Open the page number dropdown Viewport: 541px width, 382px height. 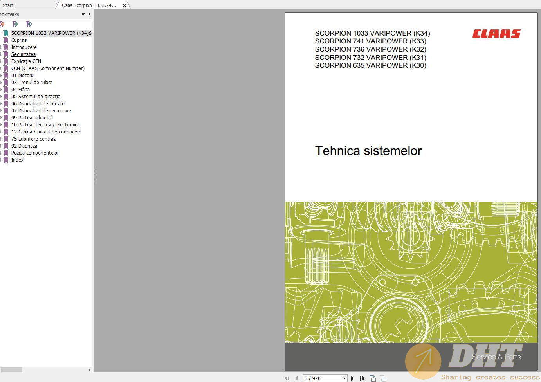point(344,378)
